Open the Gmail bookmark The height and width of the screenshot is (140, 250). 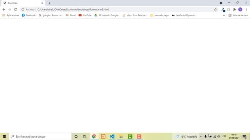point(71,15)
